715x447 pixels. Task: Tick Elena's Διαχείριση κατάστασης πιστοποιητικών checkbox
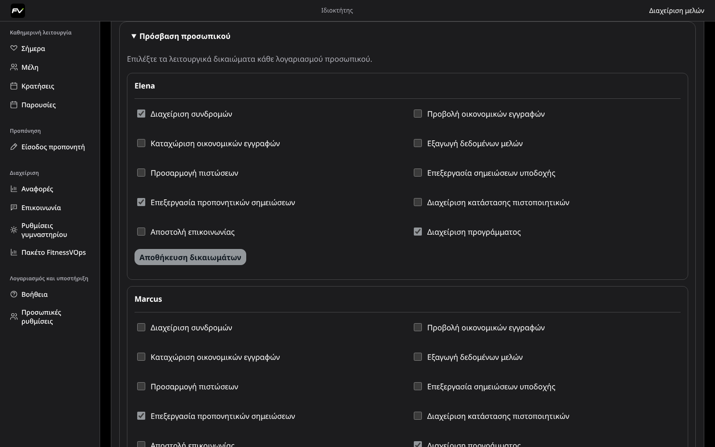click(x=418, y=202)
